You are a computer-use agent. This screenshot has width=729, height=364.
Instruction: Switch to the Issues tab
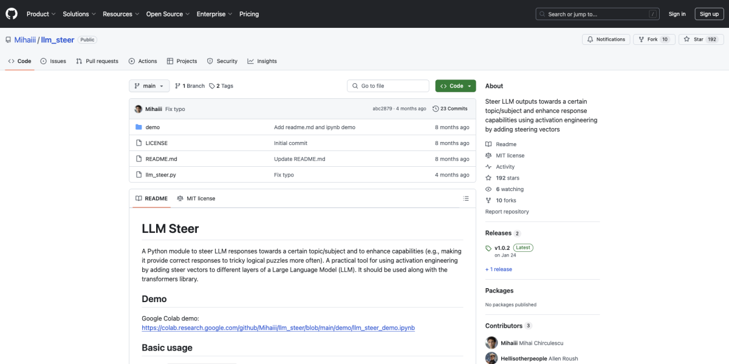53,61
